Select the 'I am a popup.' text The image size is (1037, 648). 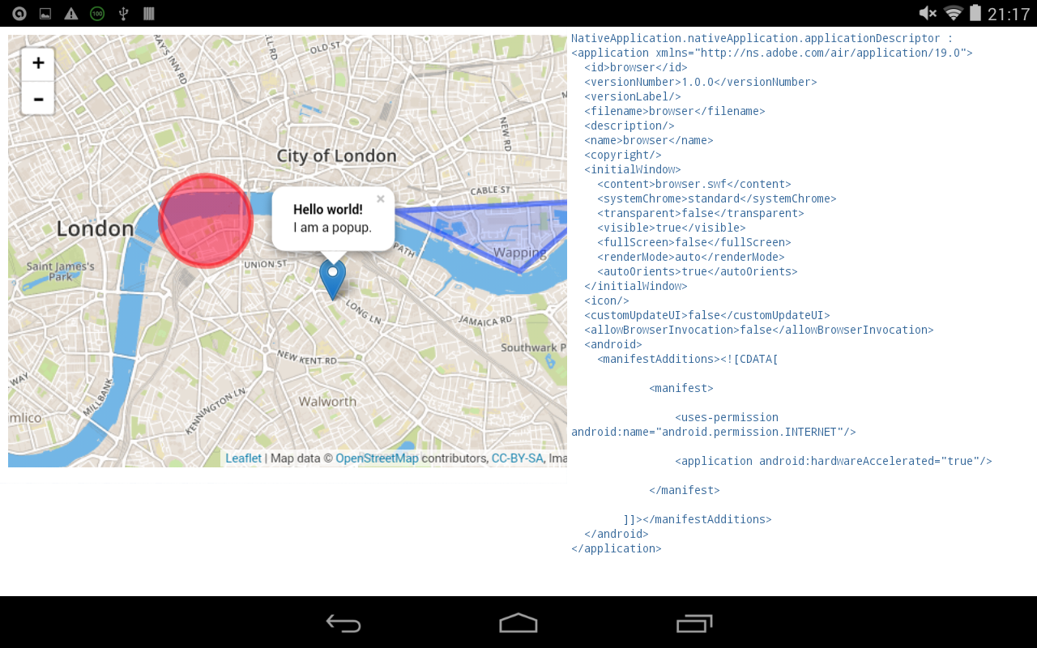point(332,228)
